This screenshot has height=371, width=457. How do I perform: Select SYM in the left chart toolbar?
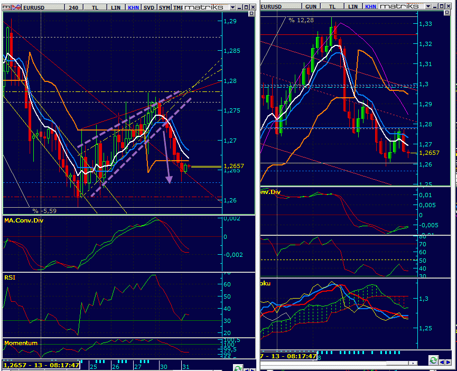165,7
